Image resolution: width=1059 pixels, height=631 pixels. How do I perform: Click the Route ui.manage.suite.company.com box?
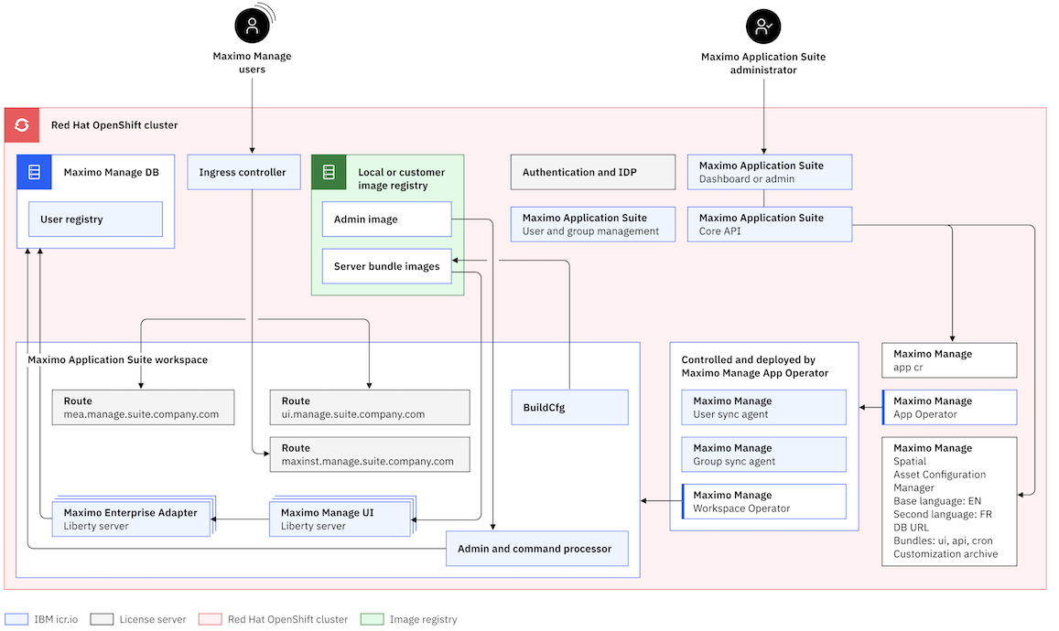(x=370, y=408)
